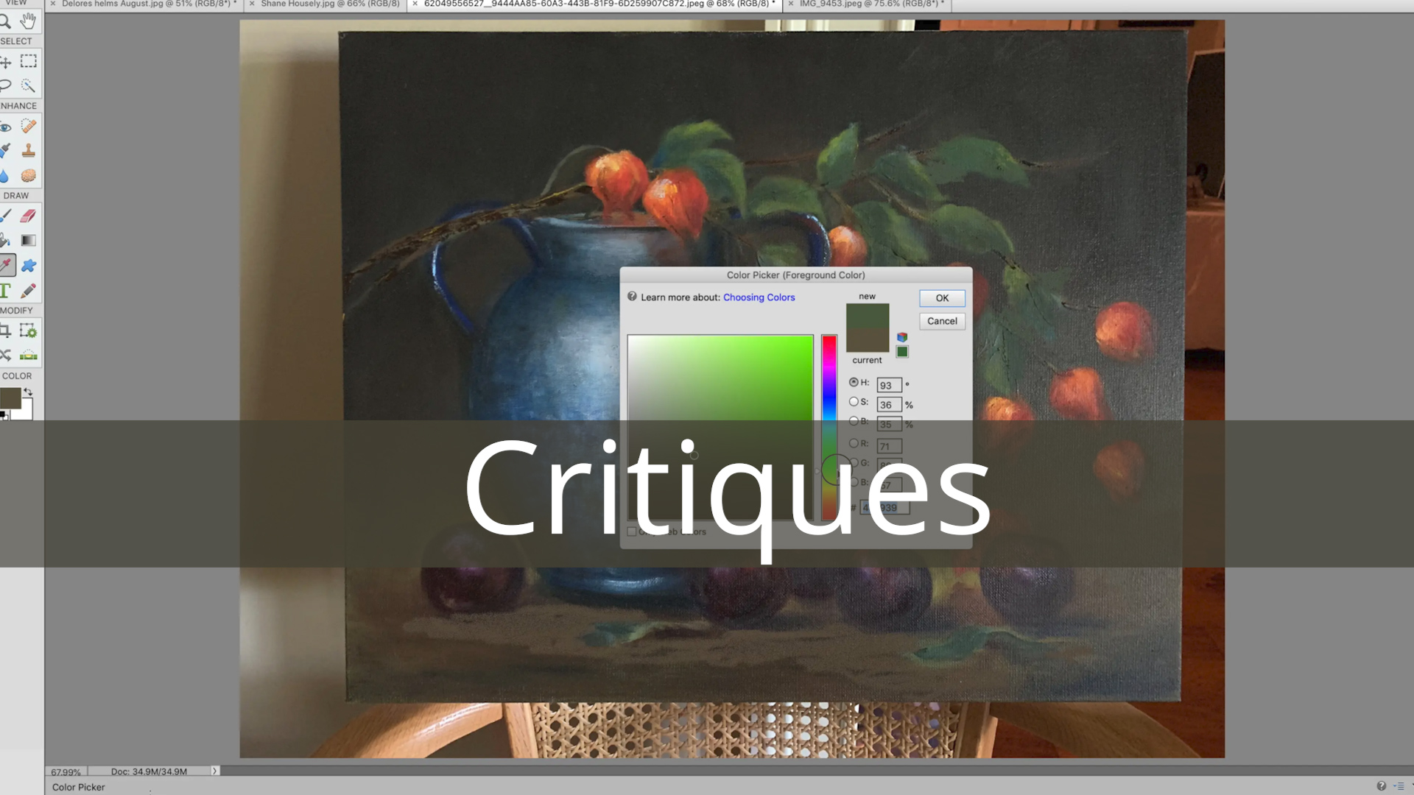This screenshot has width=1414, height=795.
Task: Click the background color swatch in toolbar
Action: point(27,411)
